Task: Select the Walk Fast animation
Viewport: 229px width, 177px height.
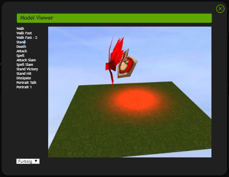Action: 24,33
